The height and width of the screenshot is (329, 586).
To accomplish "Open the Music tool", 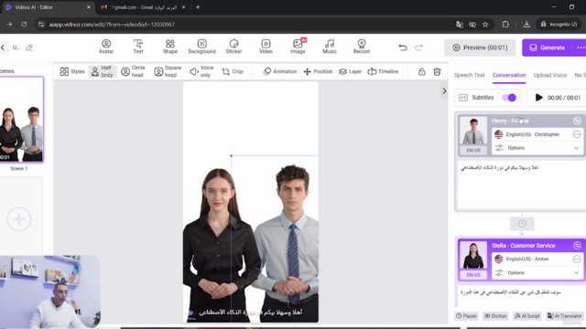I will [x=330, y=47].
